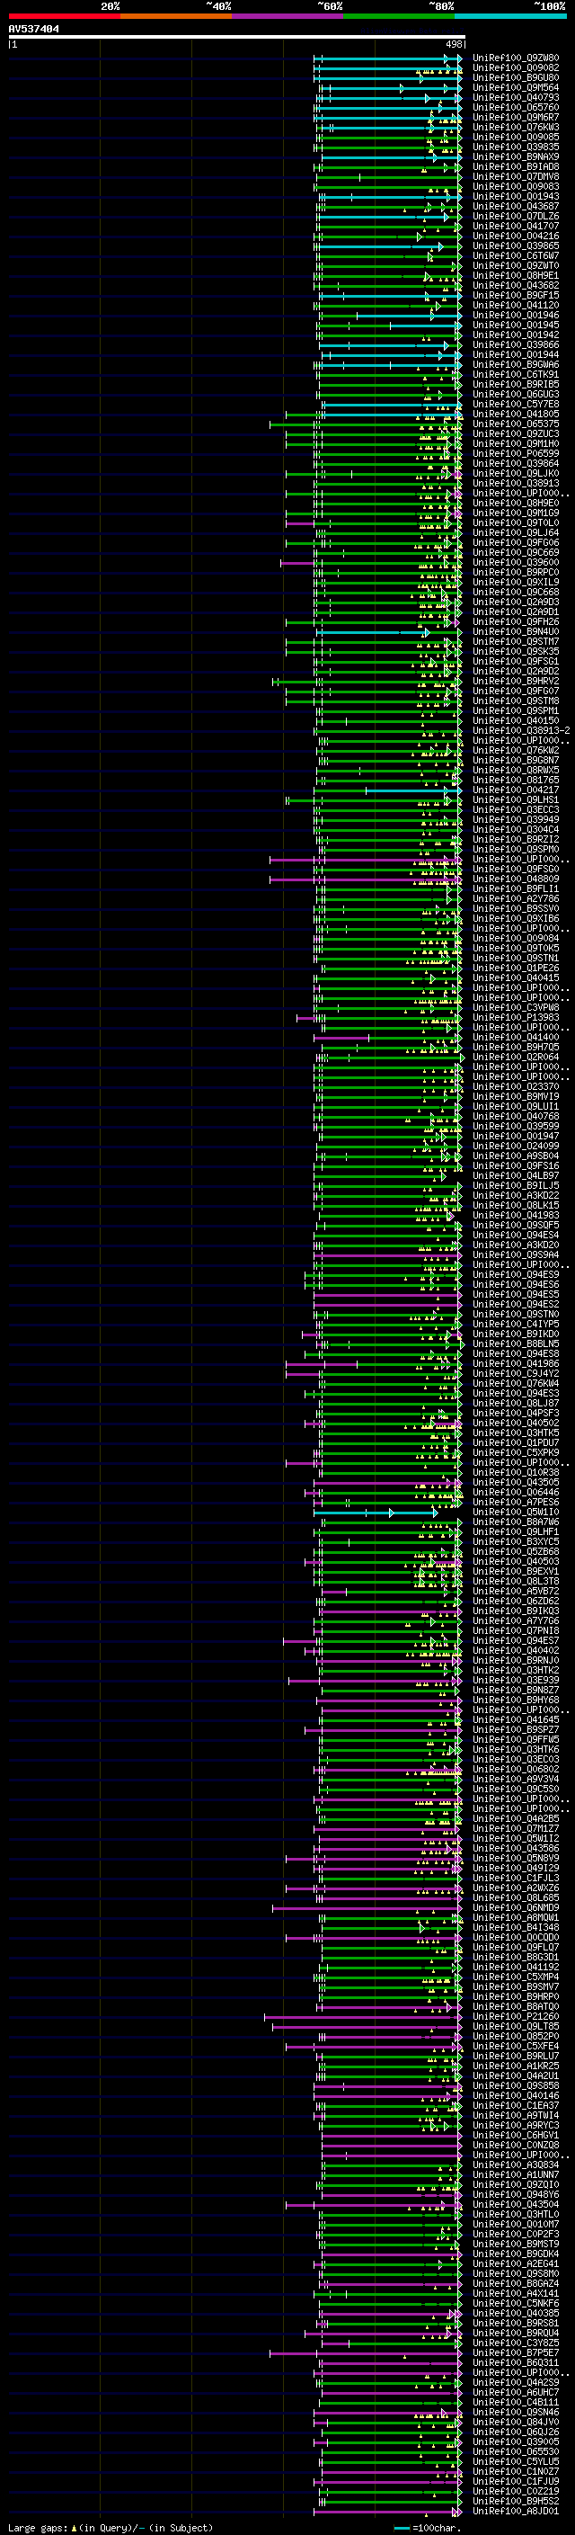Select the UniRef100_B9GWA6 label
This screenshot has width=575, height=2535.
pyautogui.click(x=515, y=364)
